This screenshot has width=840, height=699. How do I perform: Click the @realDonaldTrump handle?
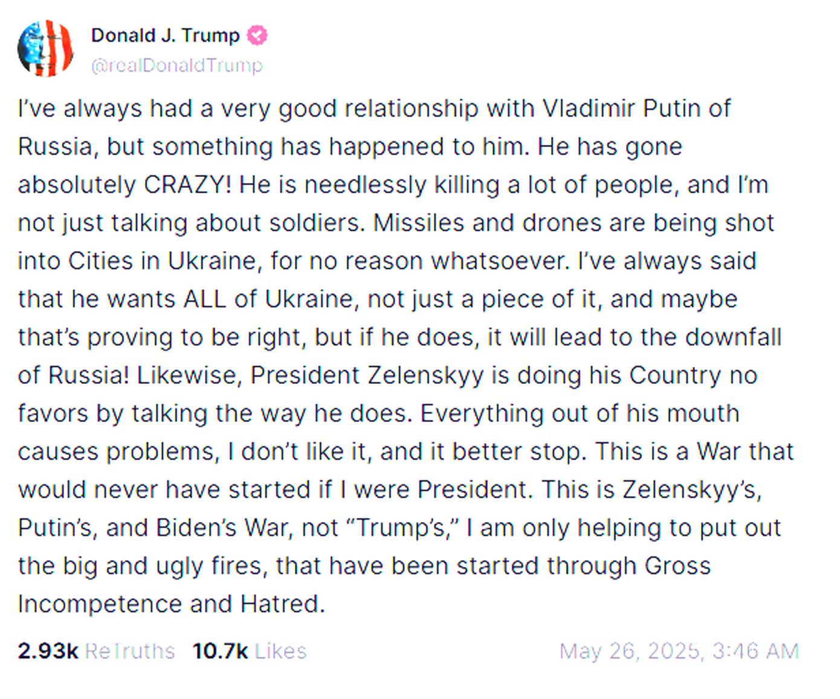(x=176, y=65)
